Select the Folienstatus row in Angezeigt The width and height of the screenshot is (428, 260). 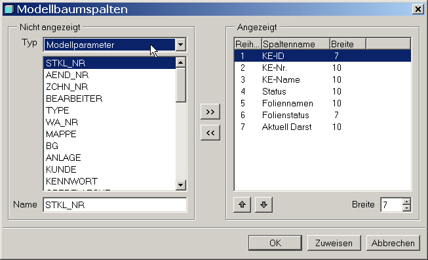point(322,115)
